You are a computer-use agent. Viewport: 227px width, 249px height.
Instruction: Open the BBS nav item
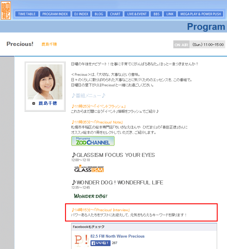pyautogui.click(x=157, y=14)
